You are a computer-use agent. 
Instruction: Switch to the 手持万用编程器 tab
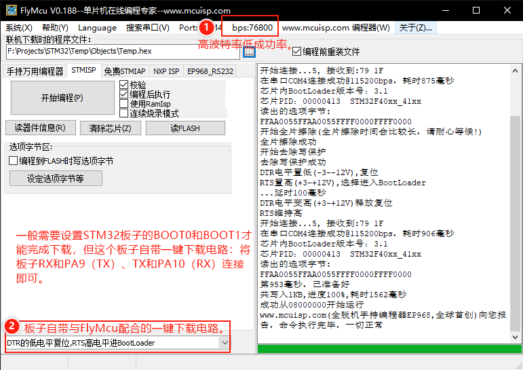[x=35, y=71]
